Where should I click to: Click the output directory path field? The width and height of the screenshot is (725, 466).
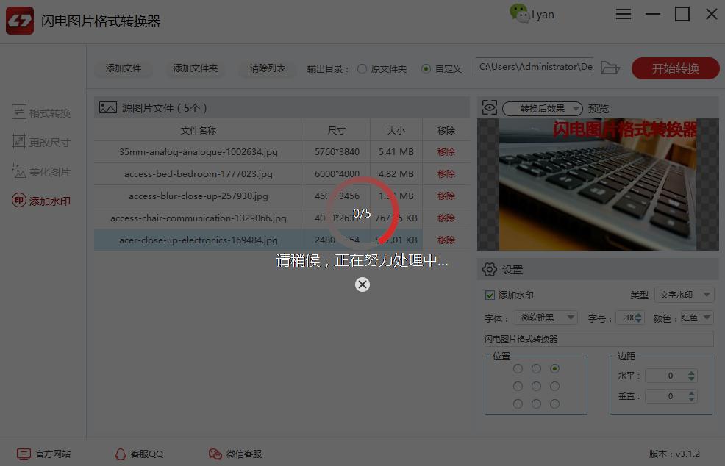tap(535, 67)
